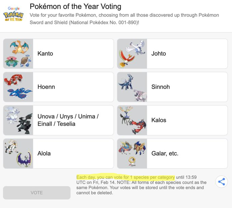The image size is (232, 208).
Task: Click the Zacian and Zamazenta Galar thumbnail
Action: 132,154
